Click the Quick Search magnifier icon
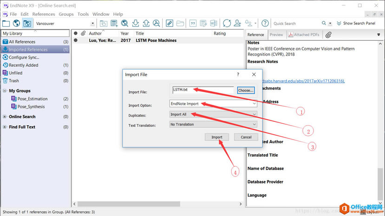 click(x=324, y=23)
